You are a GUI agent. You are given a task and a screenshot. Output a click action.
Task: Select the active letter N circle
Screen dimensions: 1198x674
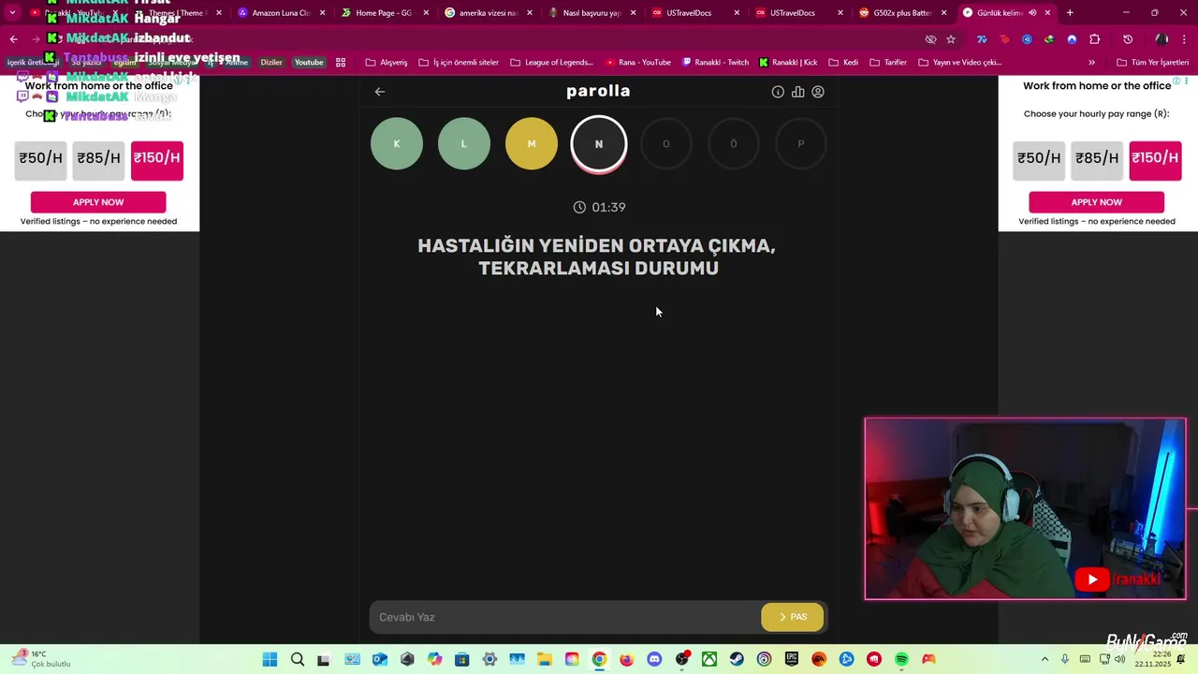point(599,144)
